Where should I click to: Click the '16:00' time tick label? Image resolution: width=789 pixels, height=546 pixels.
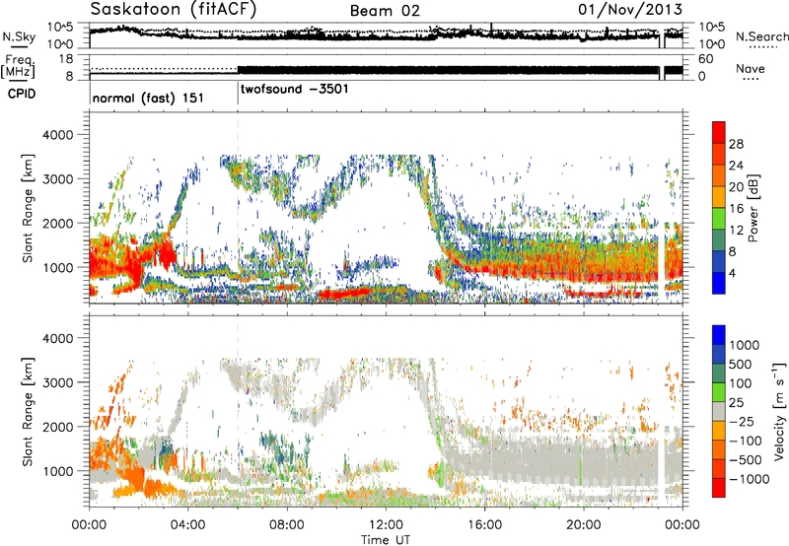[484, 525]
